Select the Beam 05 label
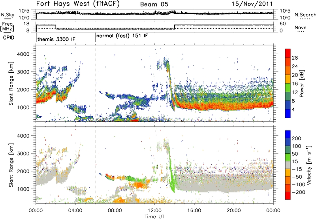The image size is (316, 219). click(154, 4)
